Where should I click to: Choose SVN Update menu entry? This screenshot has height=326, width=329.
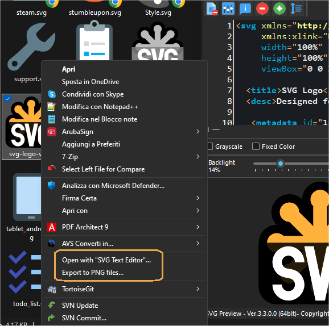124,306
